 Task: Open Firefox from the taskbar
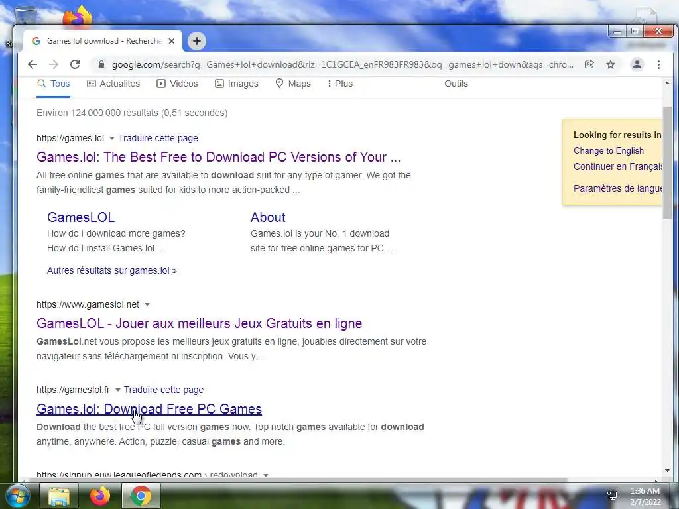[x=100, y=496]
